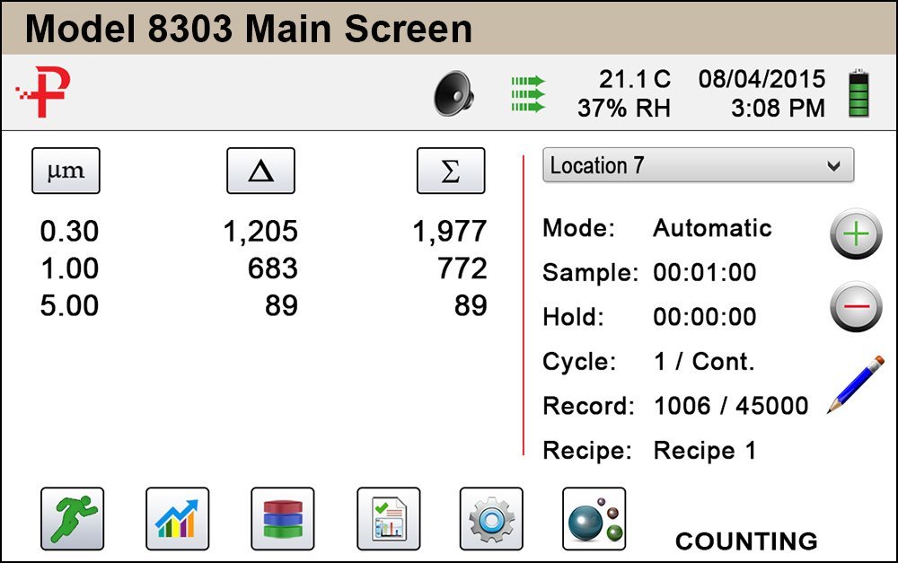Image resolution: width=898 pixels, height=563 pixels.
Task: Click the green running man sampling icon
Action: click(72, 518)
